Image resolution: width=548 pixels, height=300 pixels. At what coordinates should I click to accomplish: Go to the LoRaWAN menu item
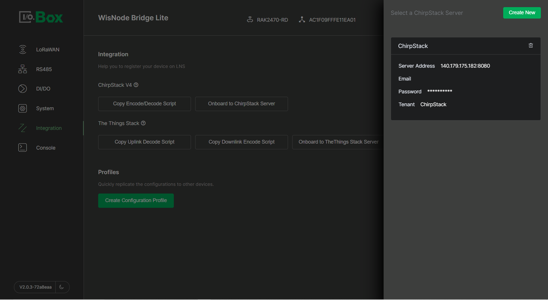(48, 49)
